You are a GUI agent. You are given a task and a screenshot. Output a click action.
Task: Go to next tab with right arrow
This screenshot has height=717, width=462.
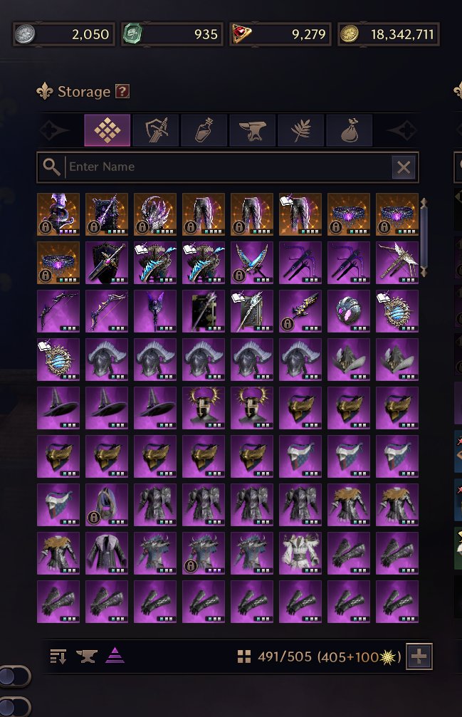[402, 130]
